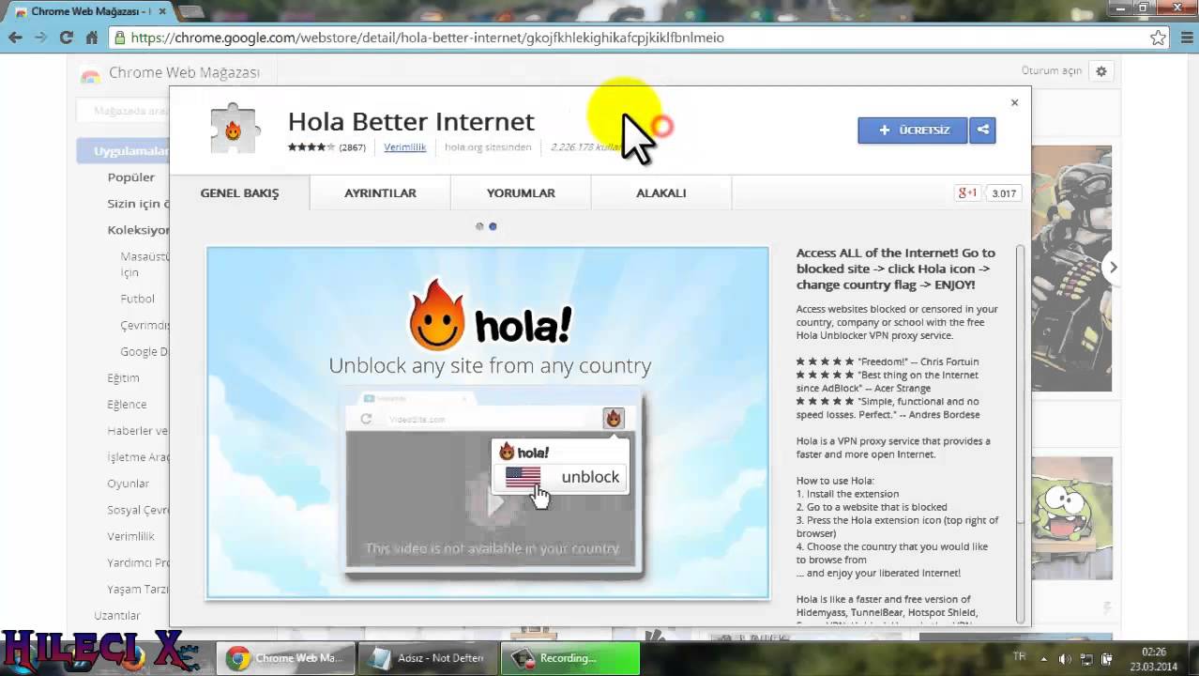Open the Koleksiyonlar category

[138, 229]
